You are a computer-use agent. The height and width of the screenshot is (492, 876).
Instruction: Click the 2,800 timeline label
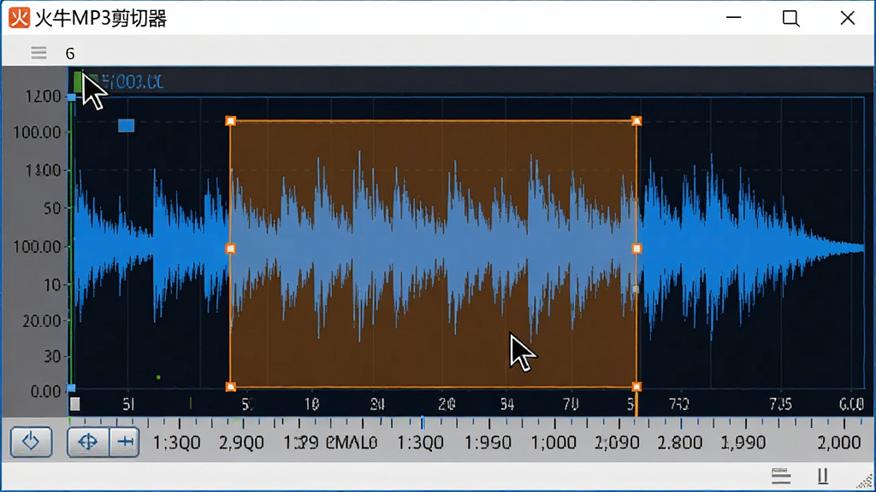click(x=680, y=443)
